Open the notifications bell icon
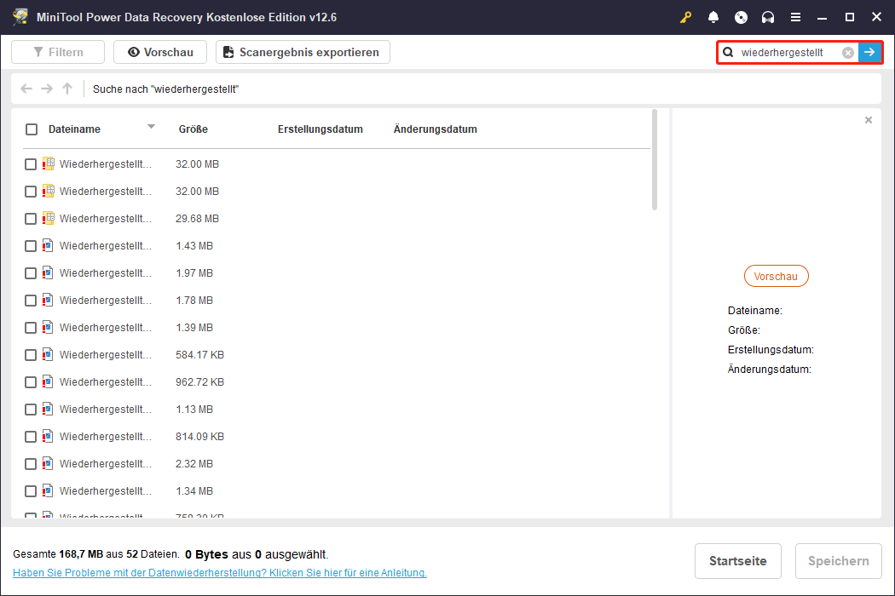The width and height of the screenshot is (895, 596). 713,17
